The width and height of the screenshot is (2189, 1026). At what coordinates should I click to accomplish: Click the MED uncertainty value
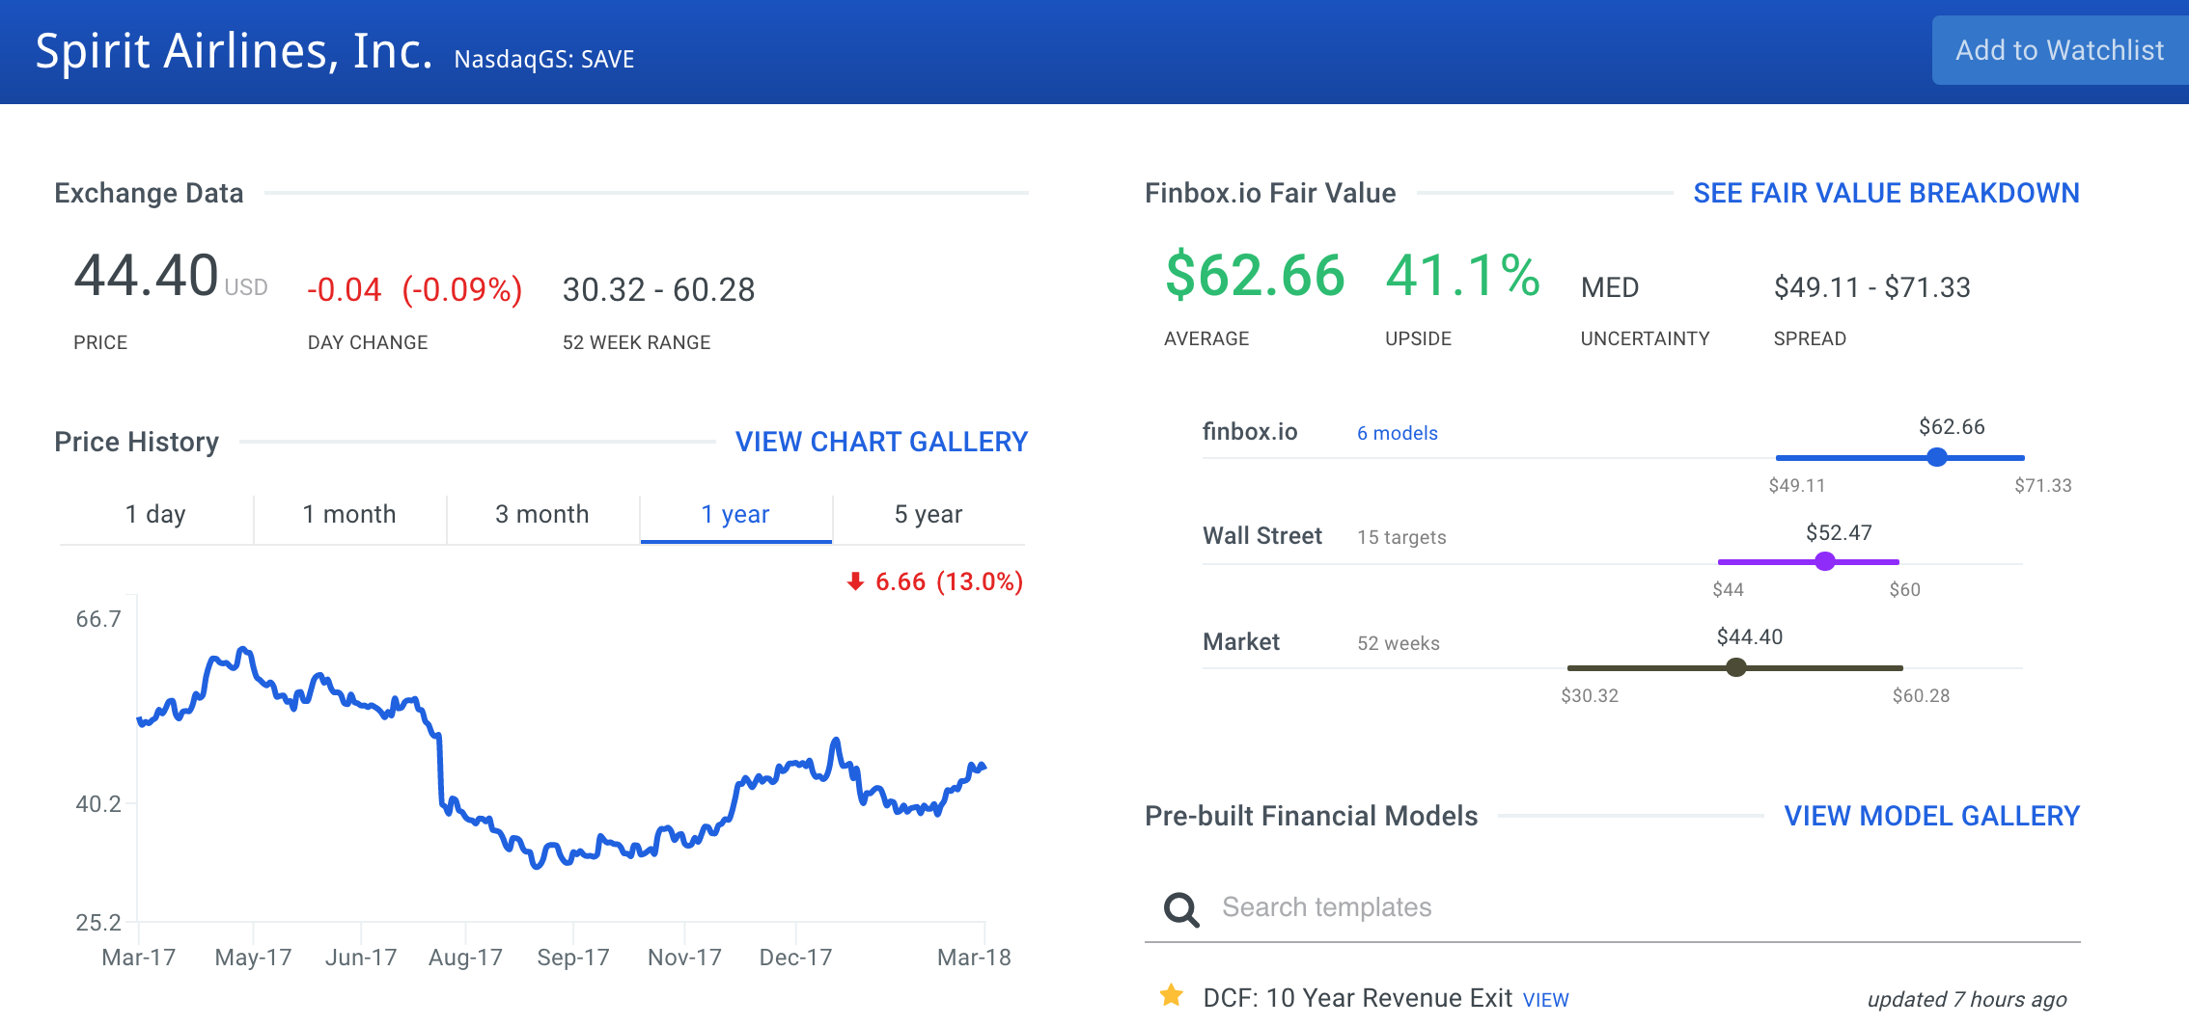point(1610,287)
